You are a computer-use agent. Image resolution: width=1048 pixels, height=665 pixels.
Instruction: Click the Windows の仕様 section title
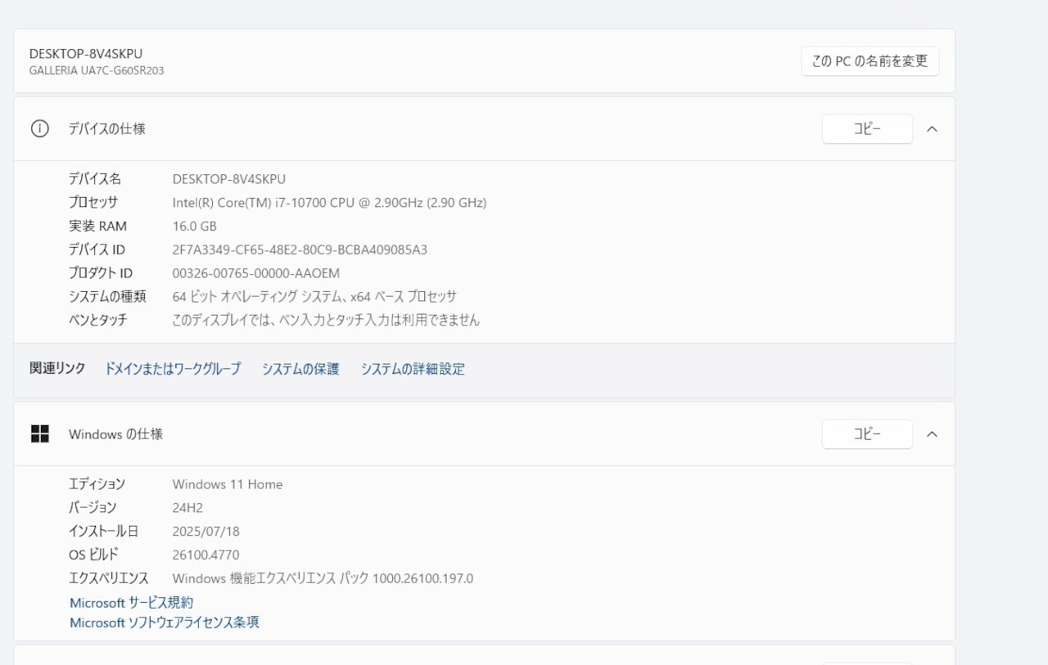point(115,434)
